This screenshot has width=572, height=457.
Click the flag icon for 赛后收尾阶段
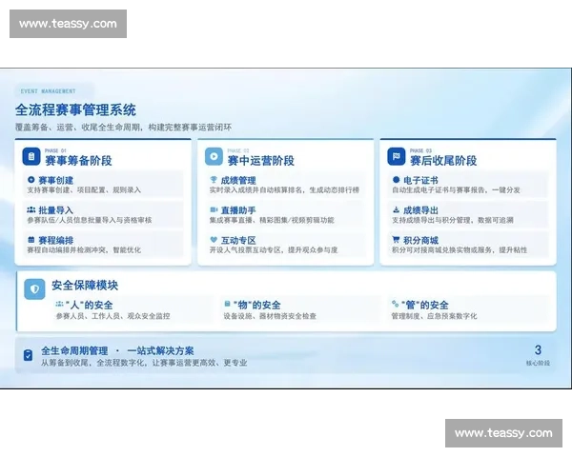[x=397, y=156]
